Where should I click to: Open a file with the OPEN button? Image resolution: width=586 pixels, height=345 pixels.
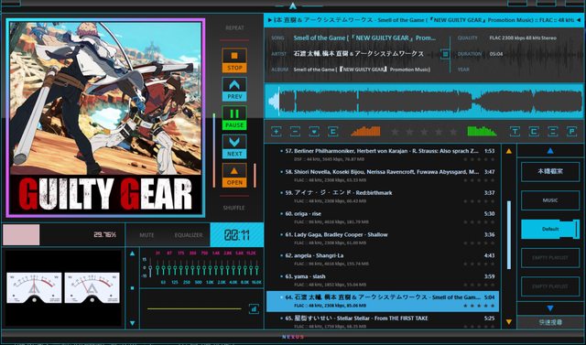234,176
